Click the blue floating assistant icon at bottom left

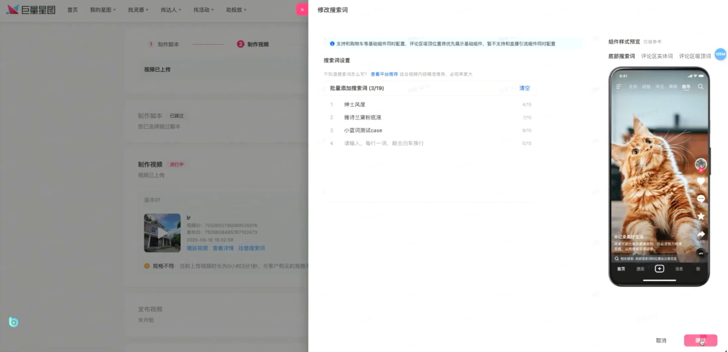(x=13, y=322)
